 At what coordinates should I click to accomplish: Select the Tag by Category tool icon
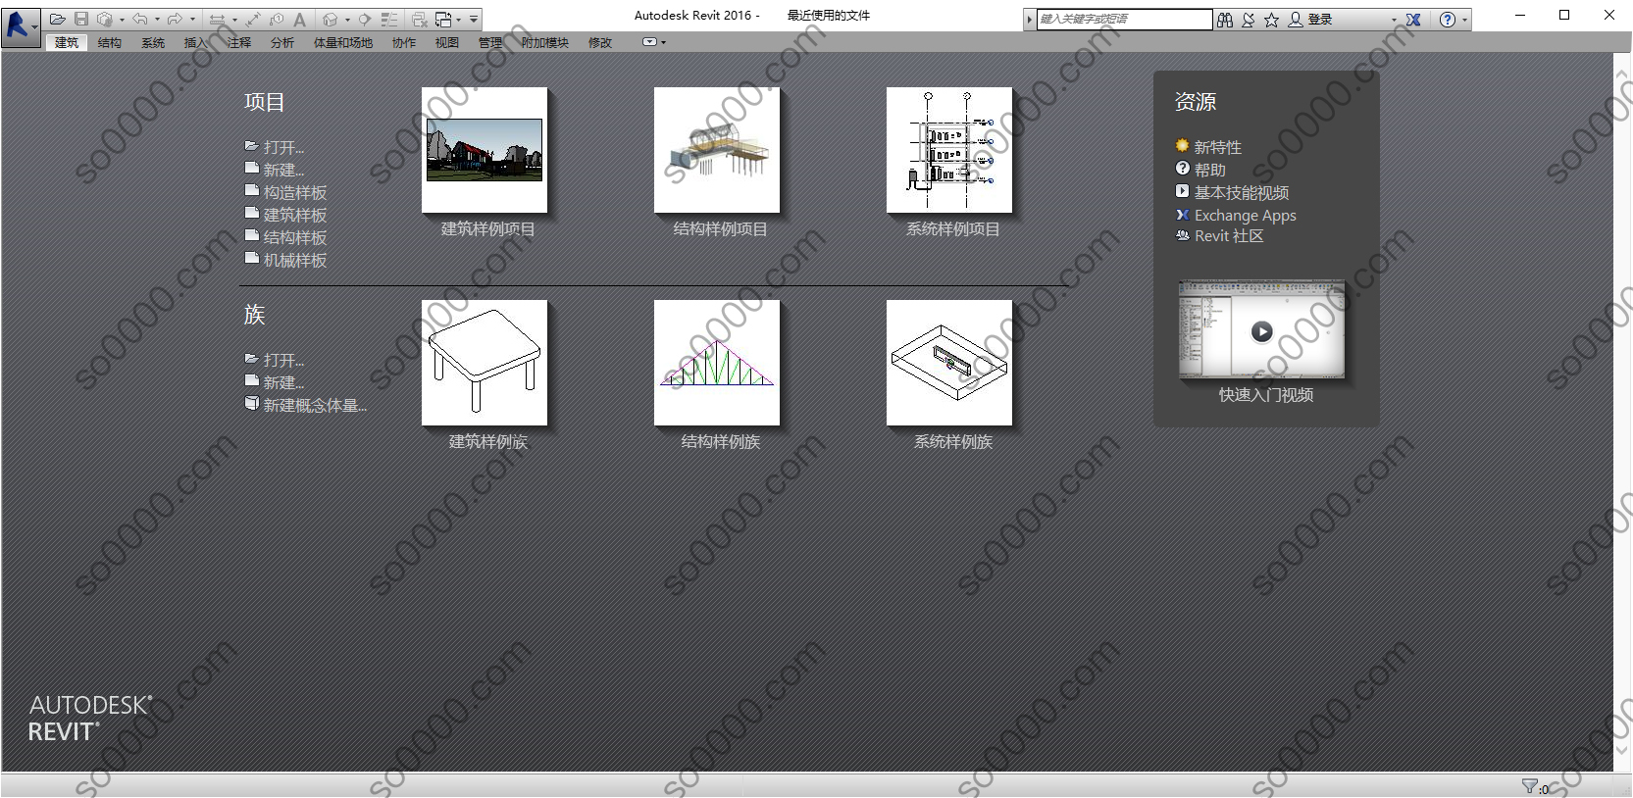click(x=277, y=19)
